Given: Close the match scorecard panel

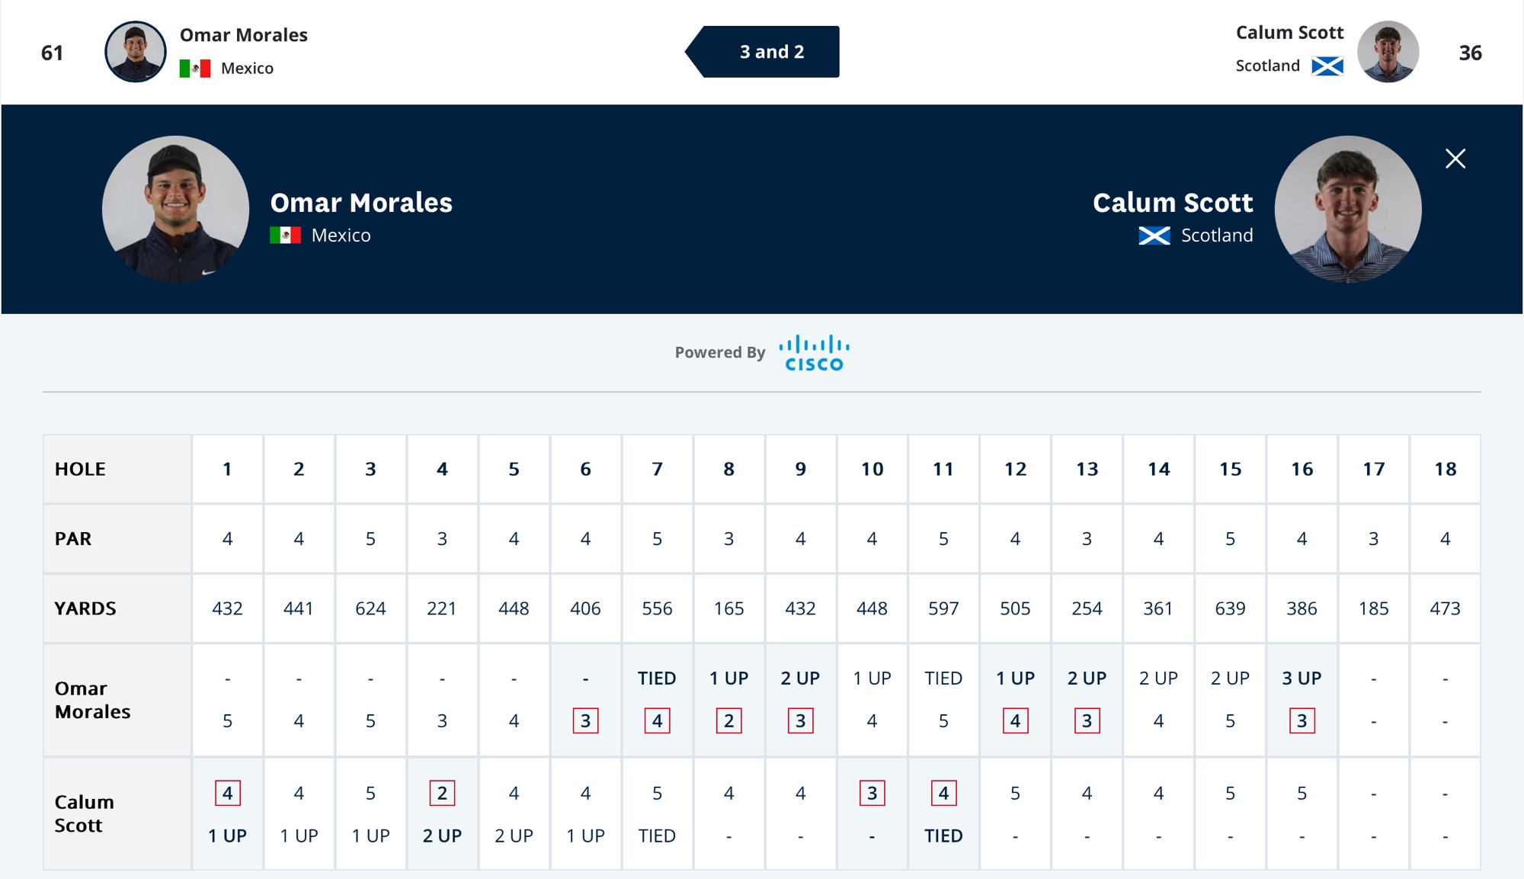Looking at the screenshot, I should 1455,159.
